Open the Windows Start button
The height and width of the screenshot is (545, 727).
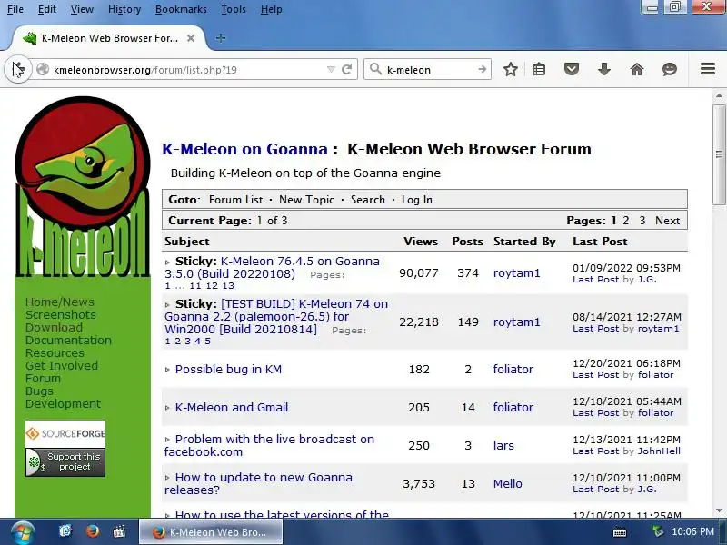(x=22, y=532)
